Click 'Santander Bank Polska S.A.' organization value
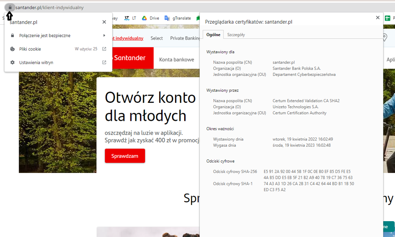This screenshot has height=237, width=395. tap(297, 68)
